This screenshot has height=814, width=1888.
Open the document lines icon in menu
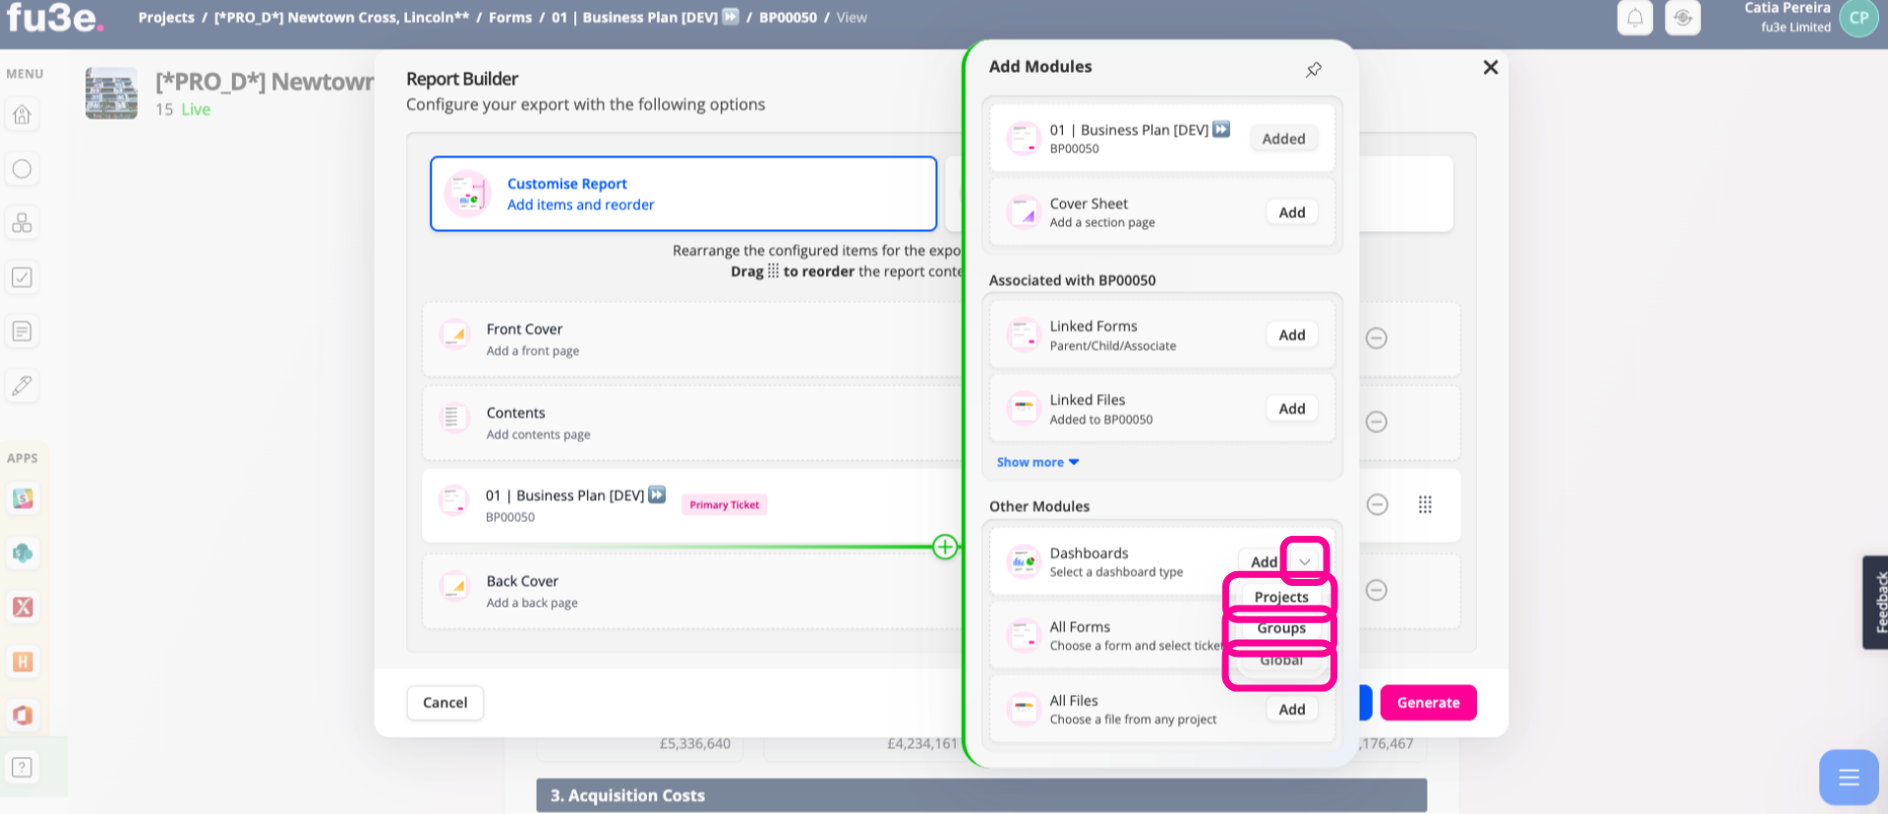(22, 331)
